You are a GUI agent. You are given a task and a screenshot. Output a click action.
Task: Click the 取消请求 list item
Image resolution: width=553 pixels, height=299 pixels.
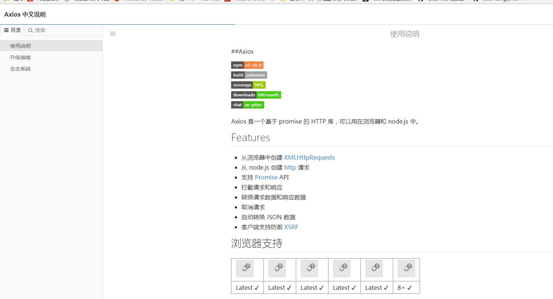pyautogui.click(x=253, y=207)
